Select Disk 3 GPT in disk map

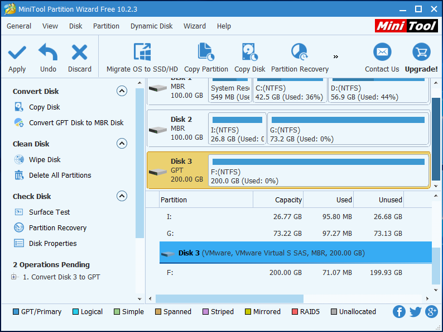pyautogui.click(x=178, y=170)
